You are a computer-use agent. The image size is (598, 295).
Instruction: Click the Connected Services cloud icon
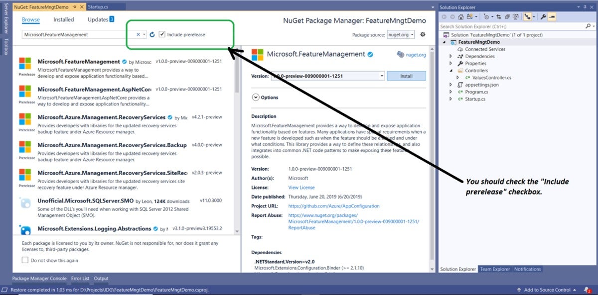point(460,49)
